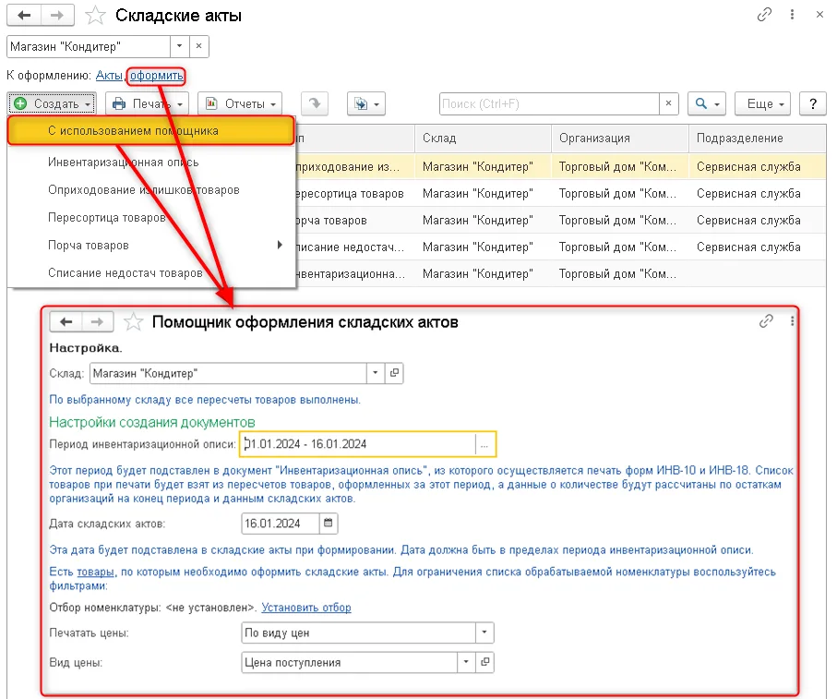
Task: Expand the Вид цены dropdown arrow
Action: coord(466,662)
